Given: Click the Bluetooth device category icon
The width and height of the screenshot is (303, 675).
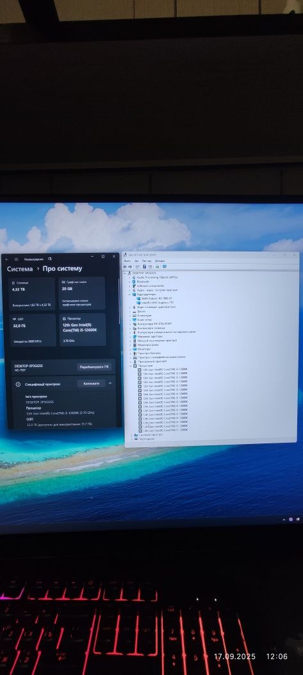Looking at the screenshot, I should click(134, 282).
